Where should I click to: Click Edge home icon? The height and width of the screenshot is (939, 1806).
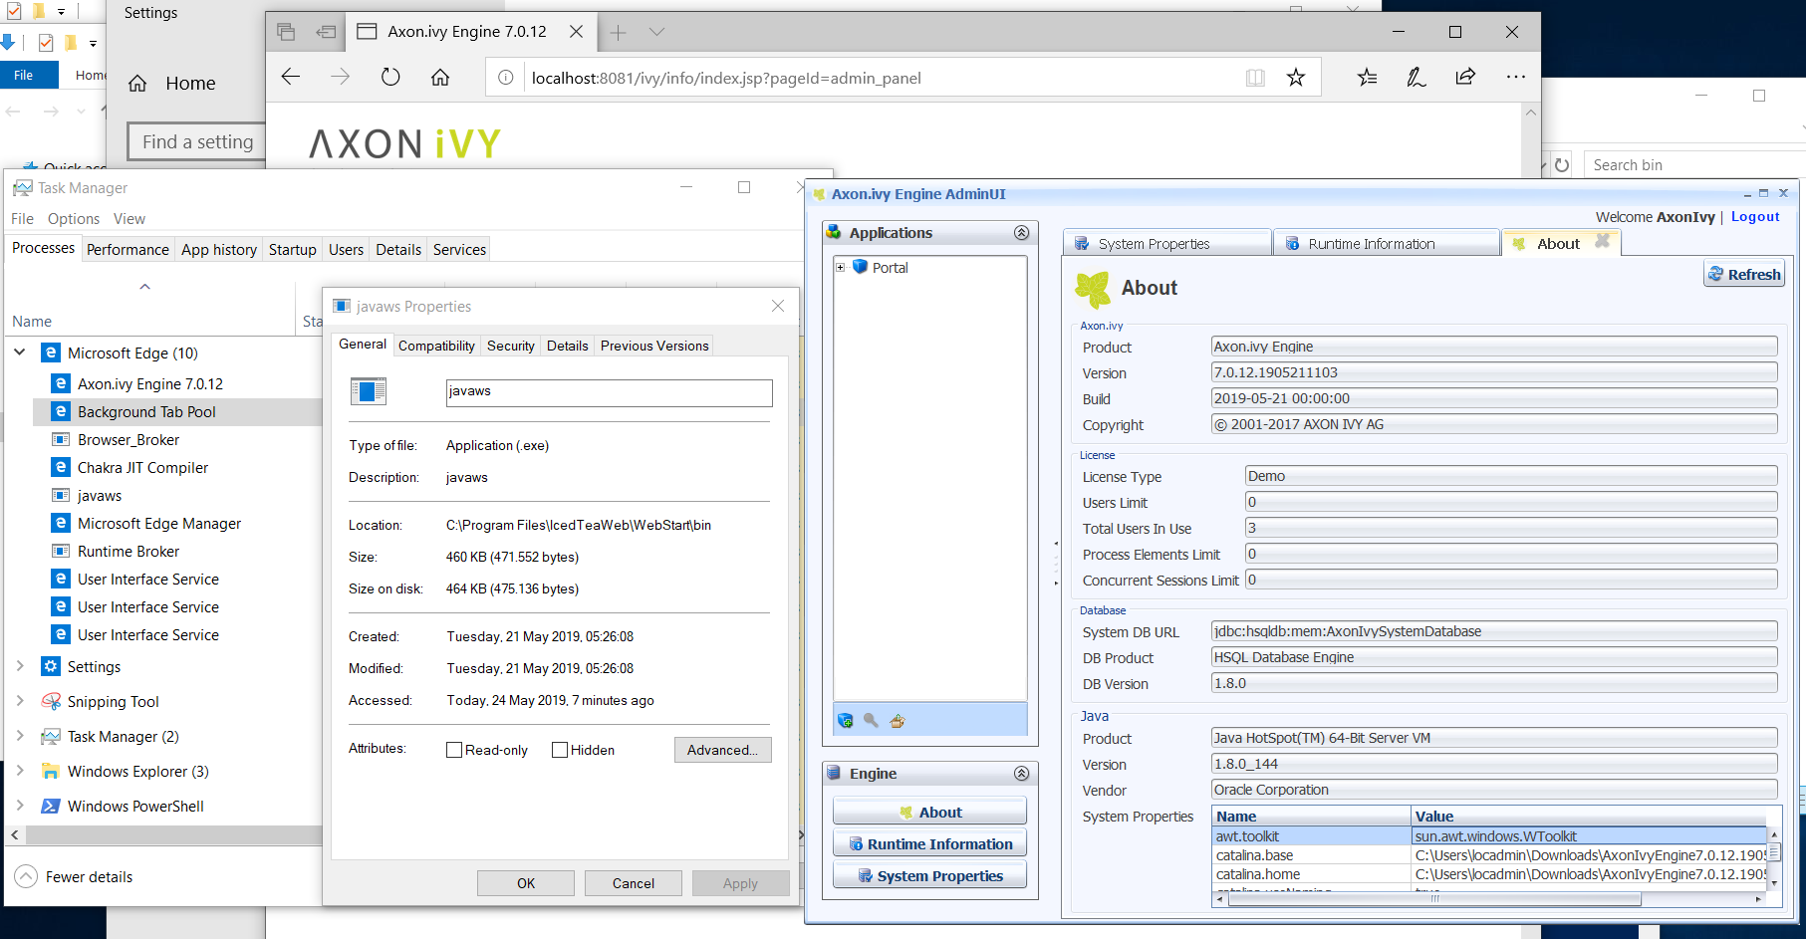[440, 77]
